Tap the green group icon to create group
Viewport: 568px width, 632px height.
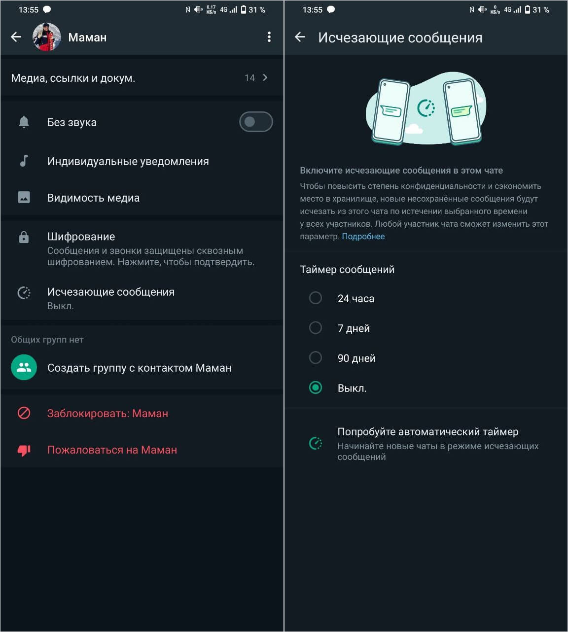tap(24, 368)
